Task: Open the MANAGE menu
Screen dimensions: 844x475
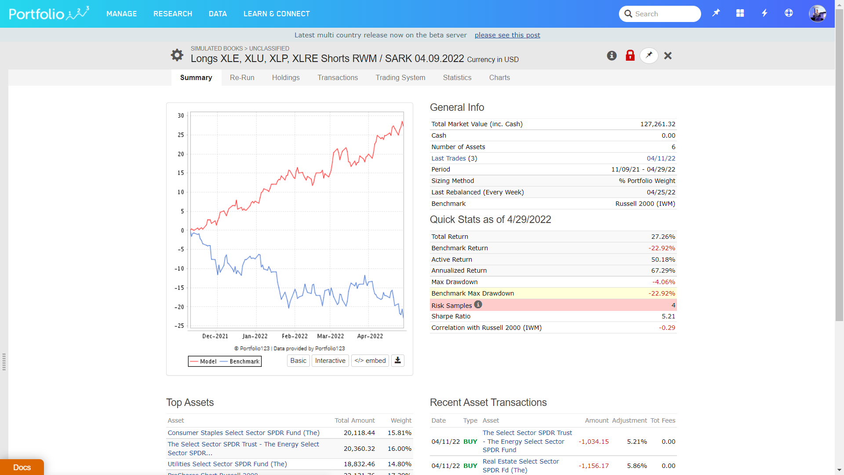Action: tap(121, 14)
